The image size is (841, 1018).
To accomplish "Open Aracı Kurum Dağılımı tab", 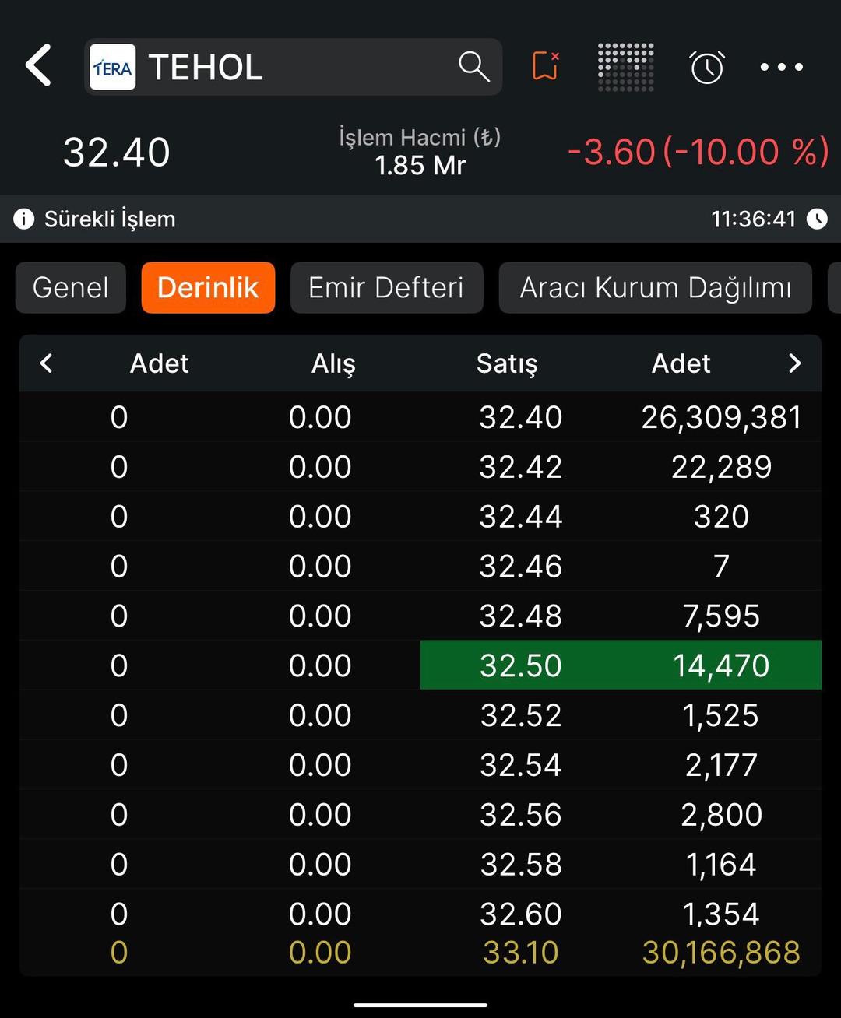I will pos(655,288).
